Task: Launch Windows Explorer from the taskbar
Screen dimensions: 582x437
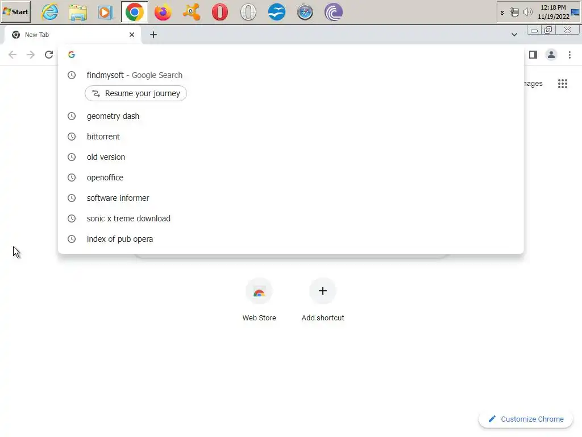Action: 78,12
